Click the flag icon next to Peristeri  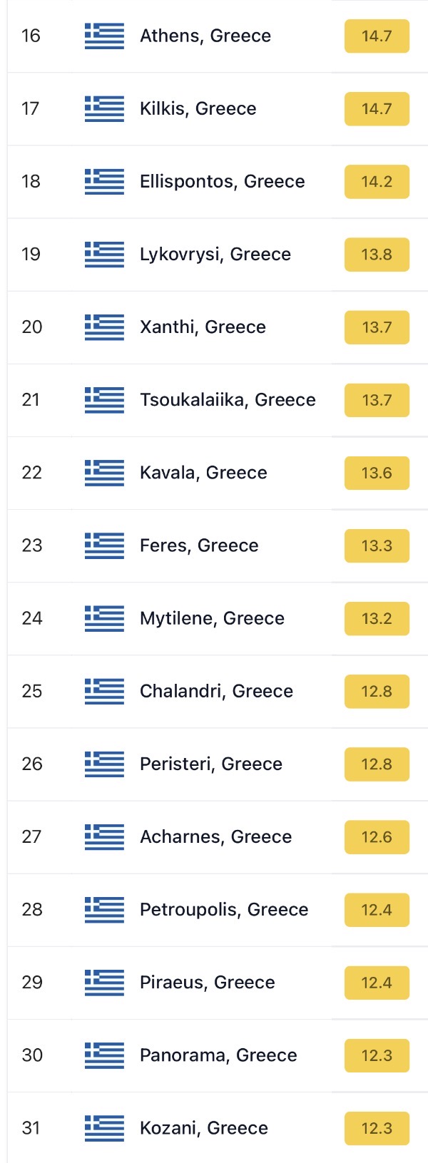(104, 764)
